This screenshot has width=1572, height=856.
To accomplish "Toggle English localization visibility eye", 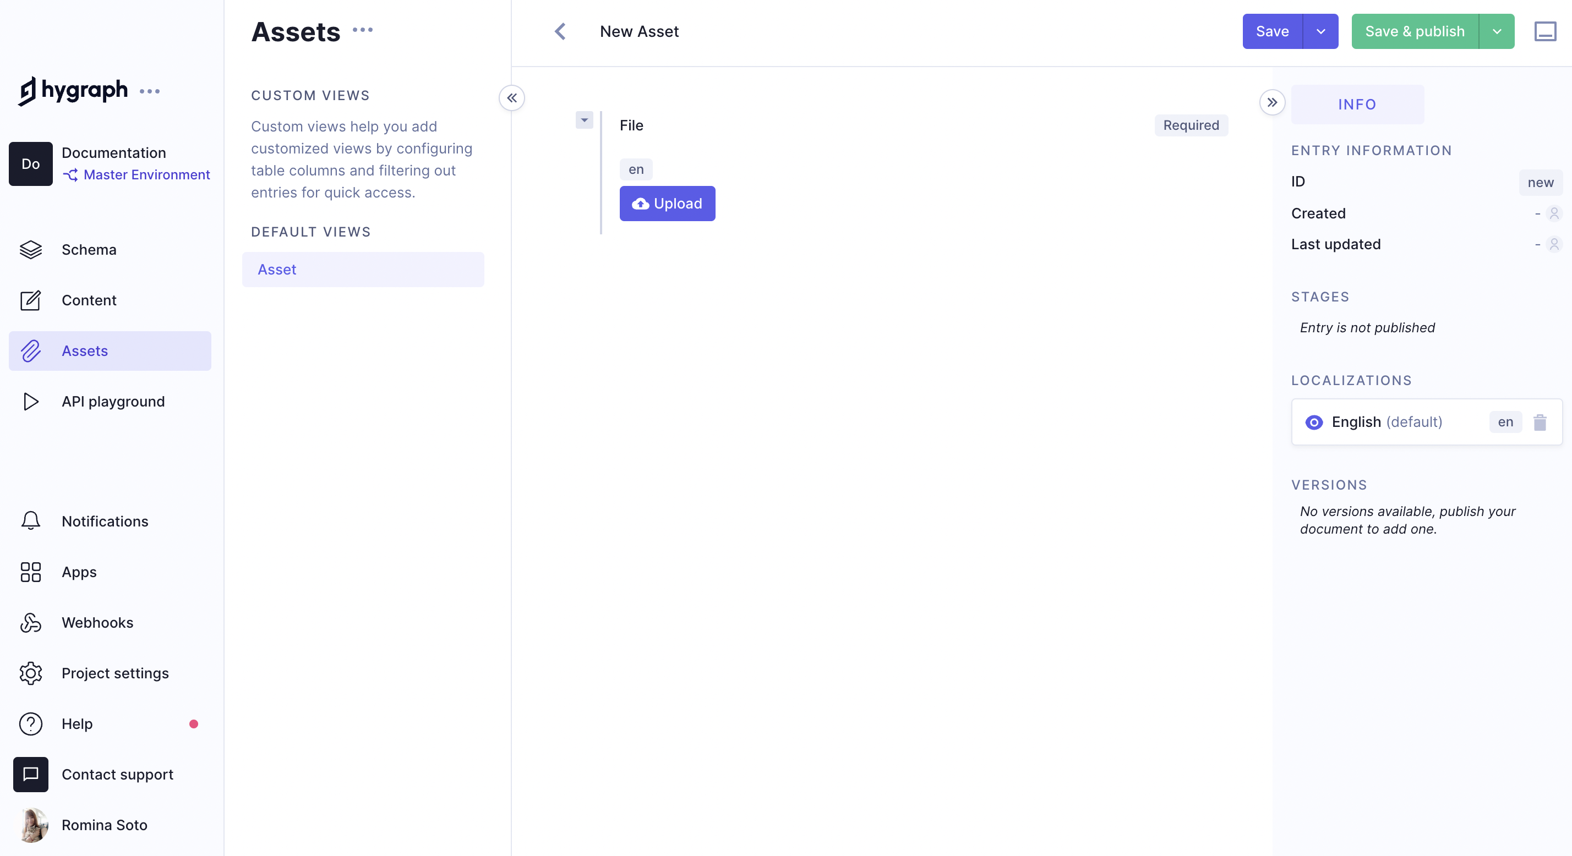I will coord(1314,422).
